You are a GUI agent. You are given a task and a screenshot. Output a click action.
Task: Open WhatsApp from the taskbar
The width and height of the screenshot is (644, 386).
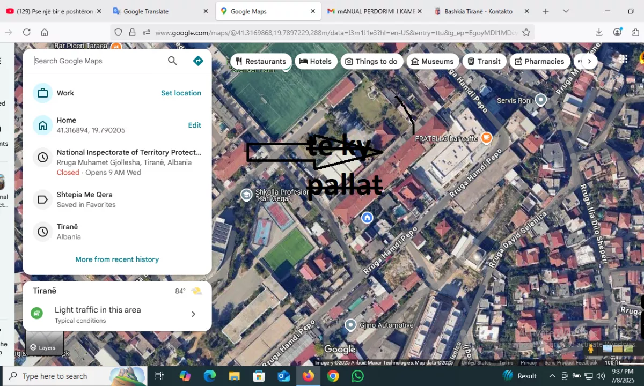357,376
